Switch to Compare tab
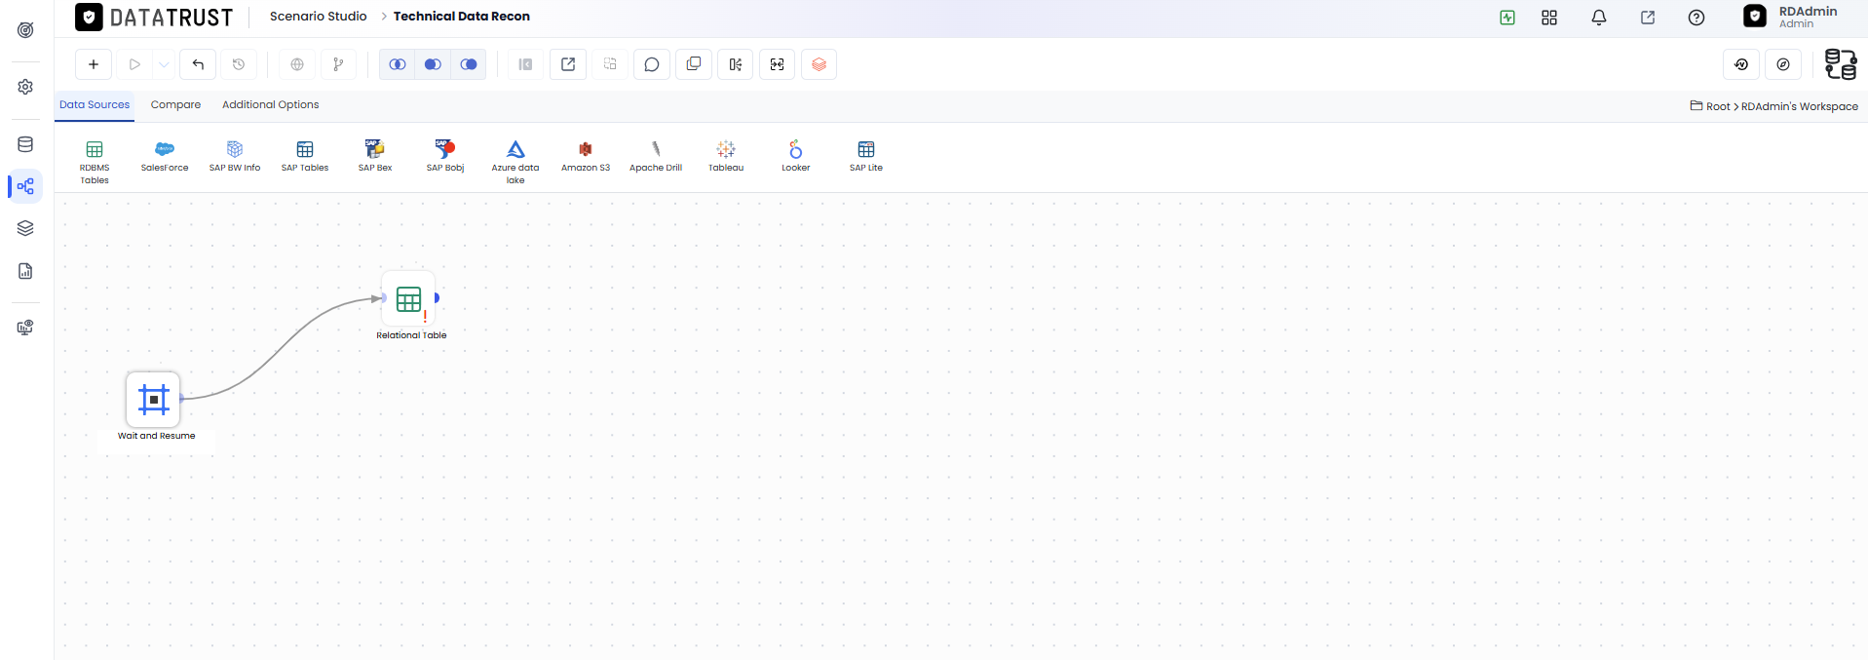This screenshot has height=660, width=1868. pyautogui.click(x=175, y=104)
